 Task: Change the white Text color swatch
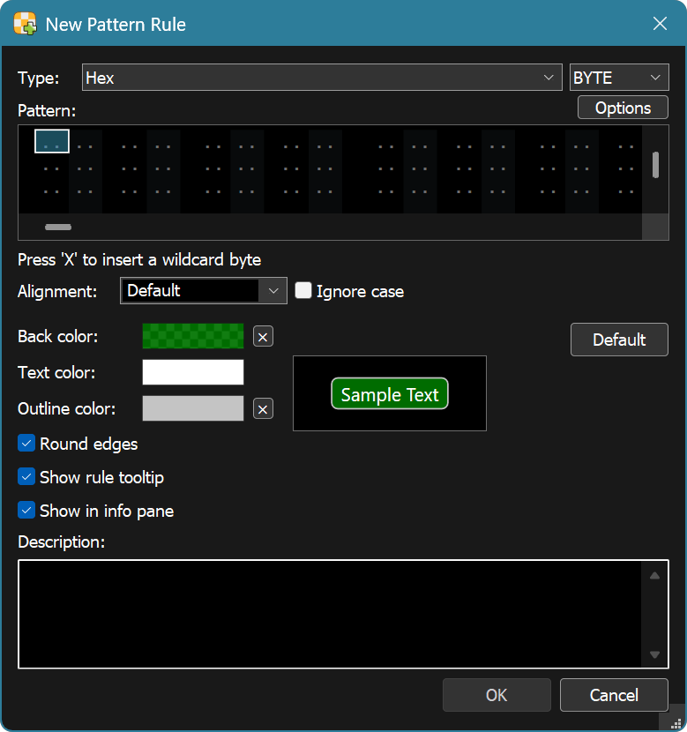point(193,372)
